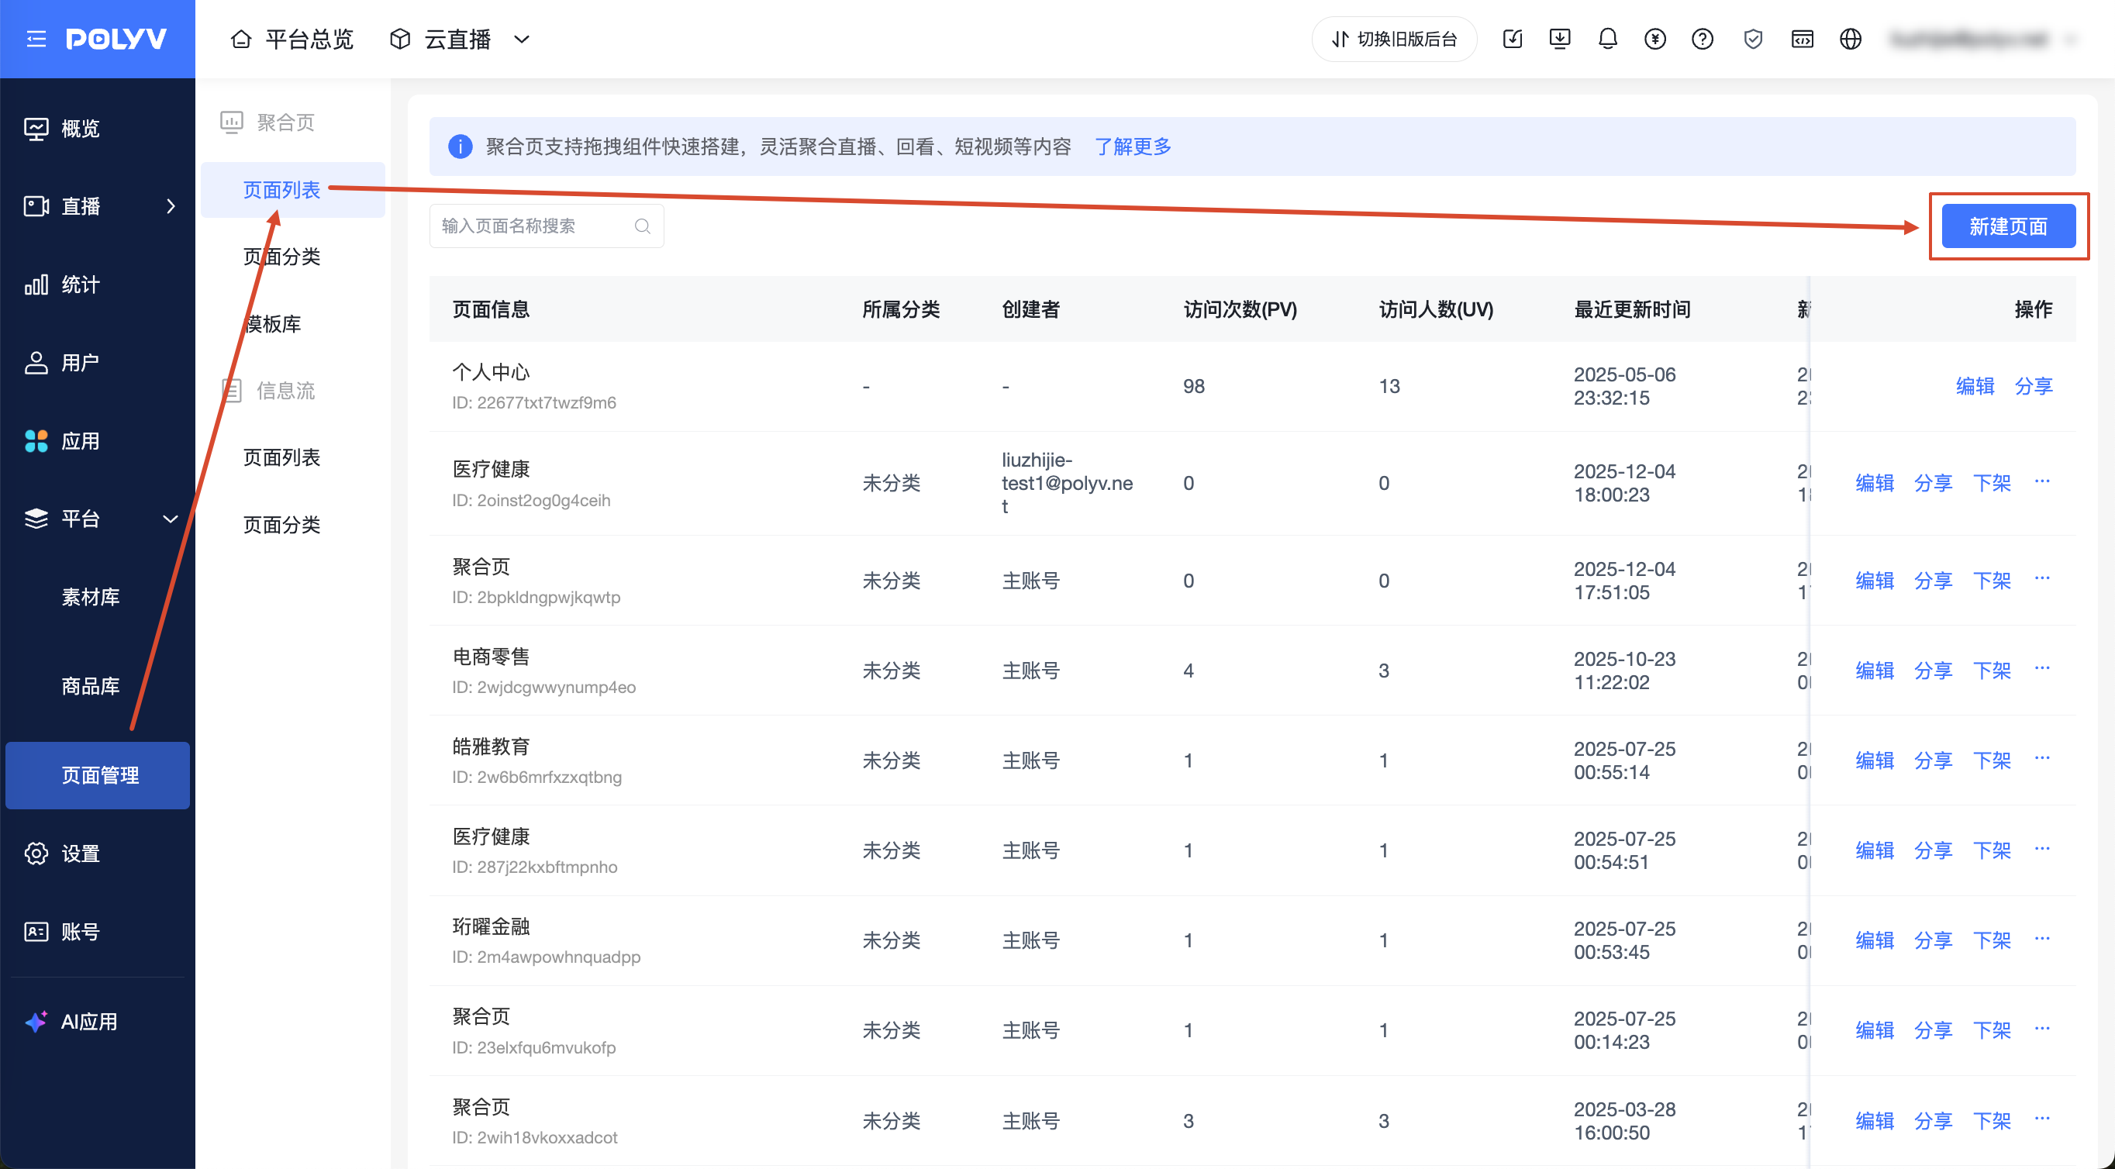Collapse the sidebar with the hamburger menu icon
This screenshot has width=2115, height=1169.
(36, 39)
